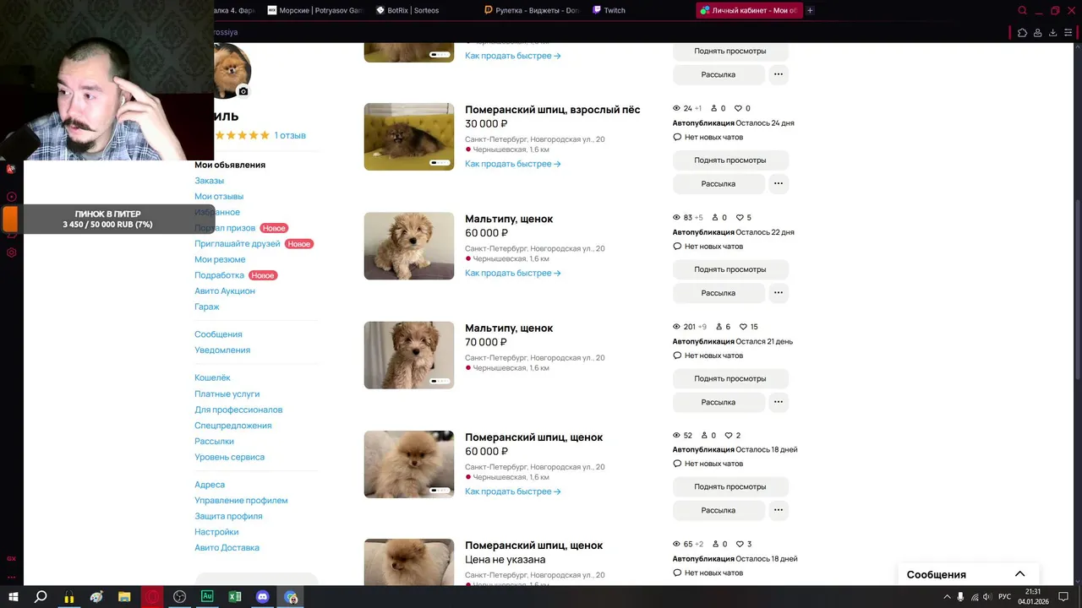Switch to Морские Potryasov Game tab
Viewport: 1082px width, 608px height.
pyautogui.click(x=315, y=11)
